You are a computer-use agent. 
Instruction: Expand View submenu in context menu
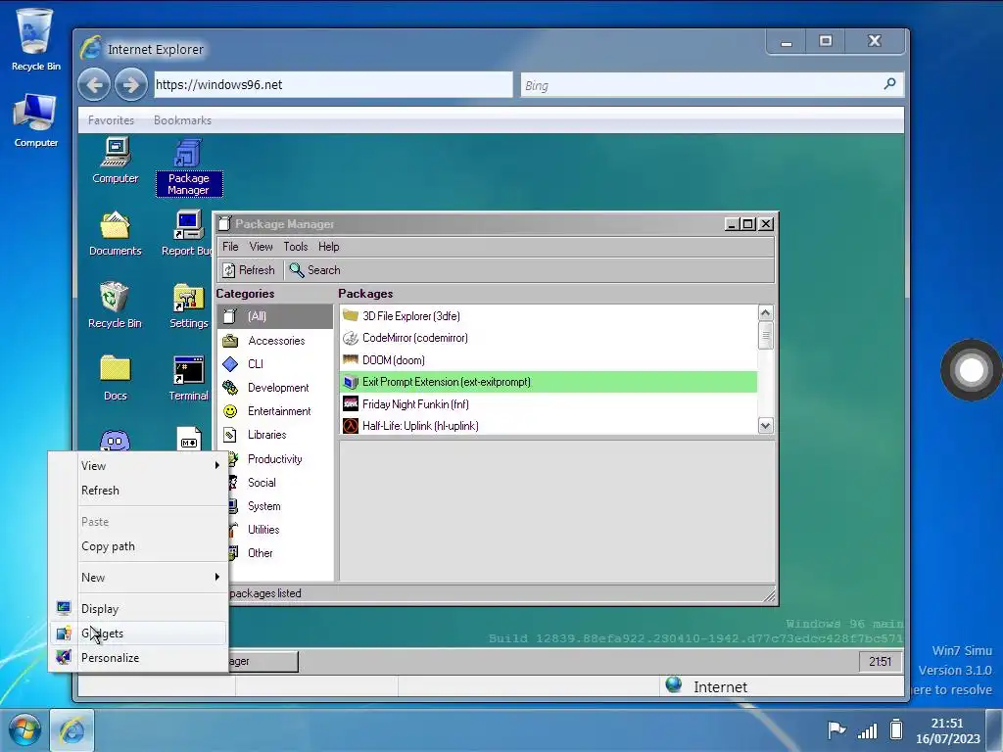(137, 466)
